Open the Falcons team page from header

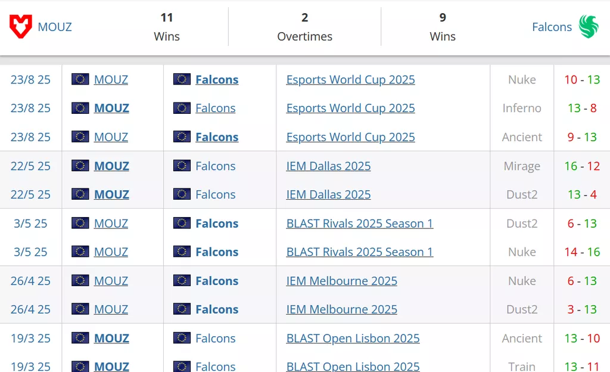tap(552, 27)
